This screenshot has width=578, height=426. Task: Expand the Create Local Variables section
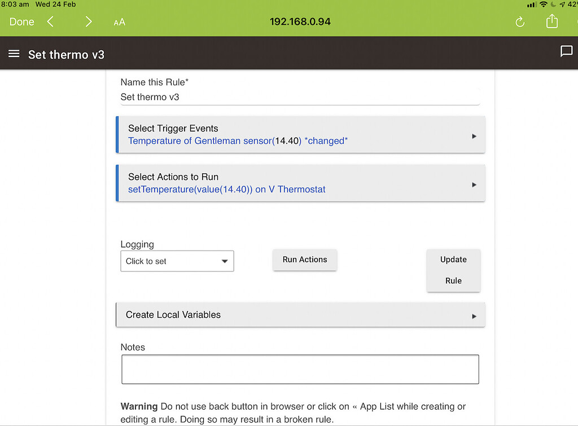tap(300, 315)
